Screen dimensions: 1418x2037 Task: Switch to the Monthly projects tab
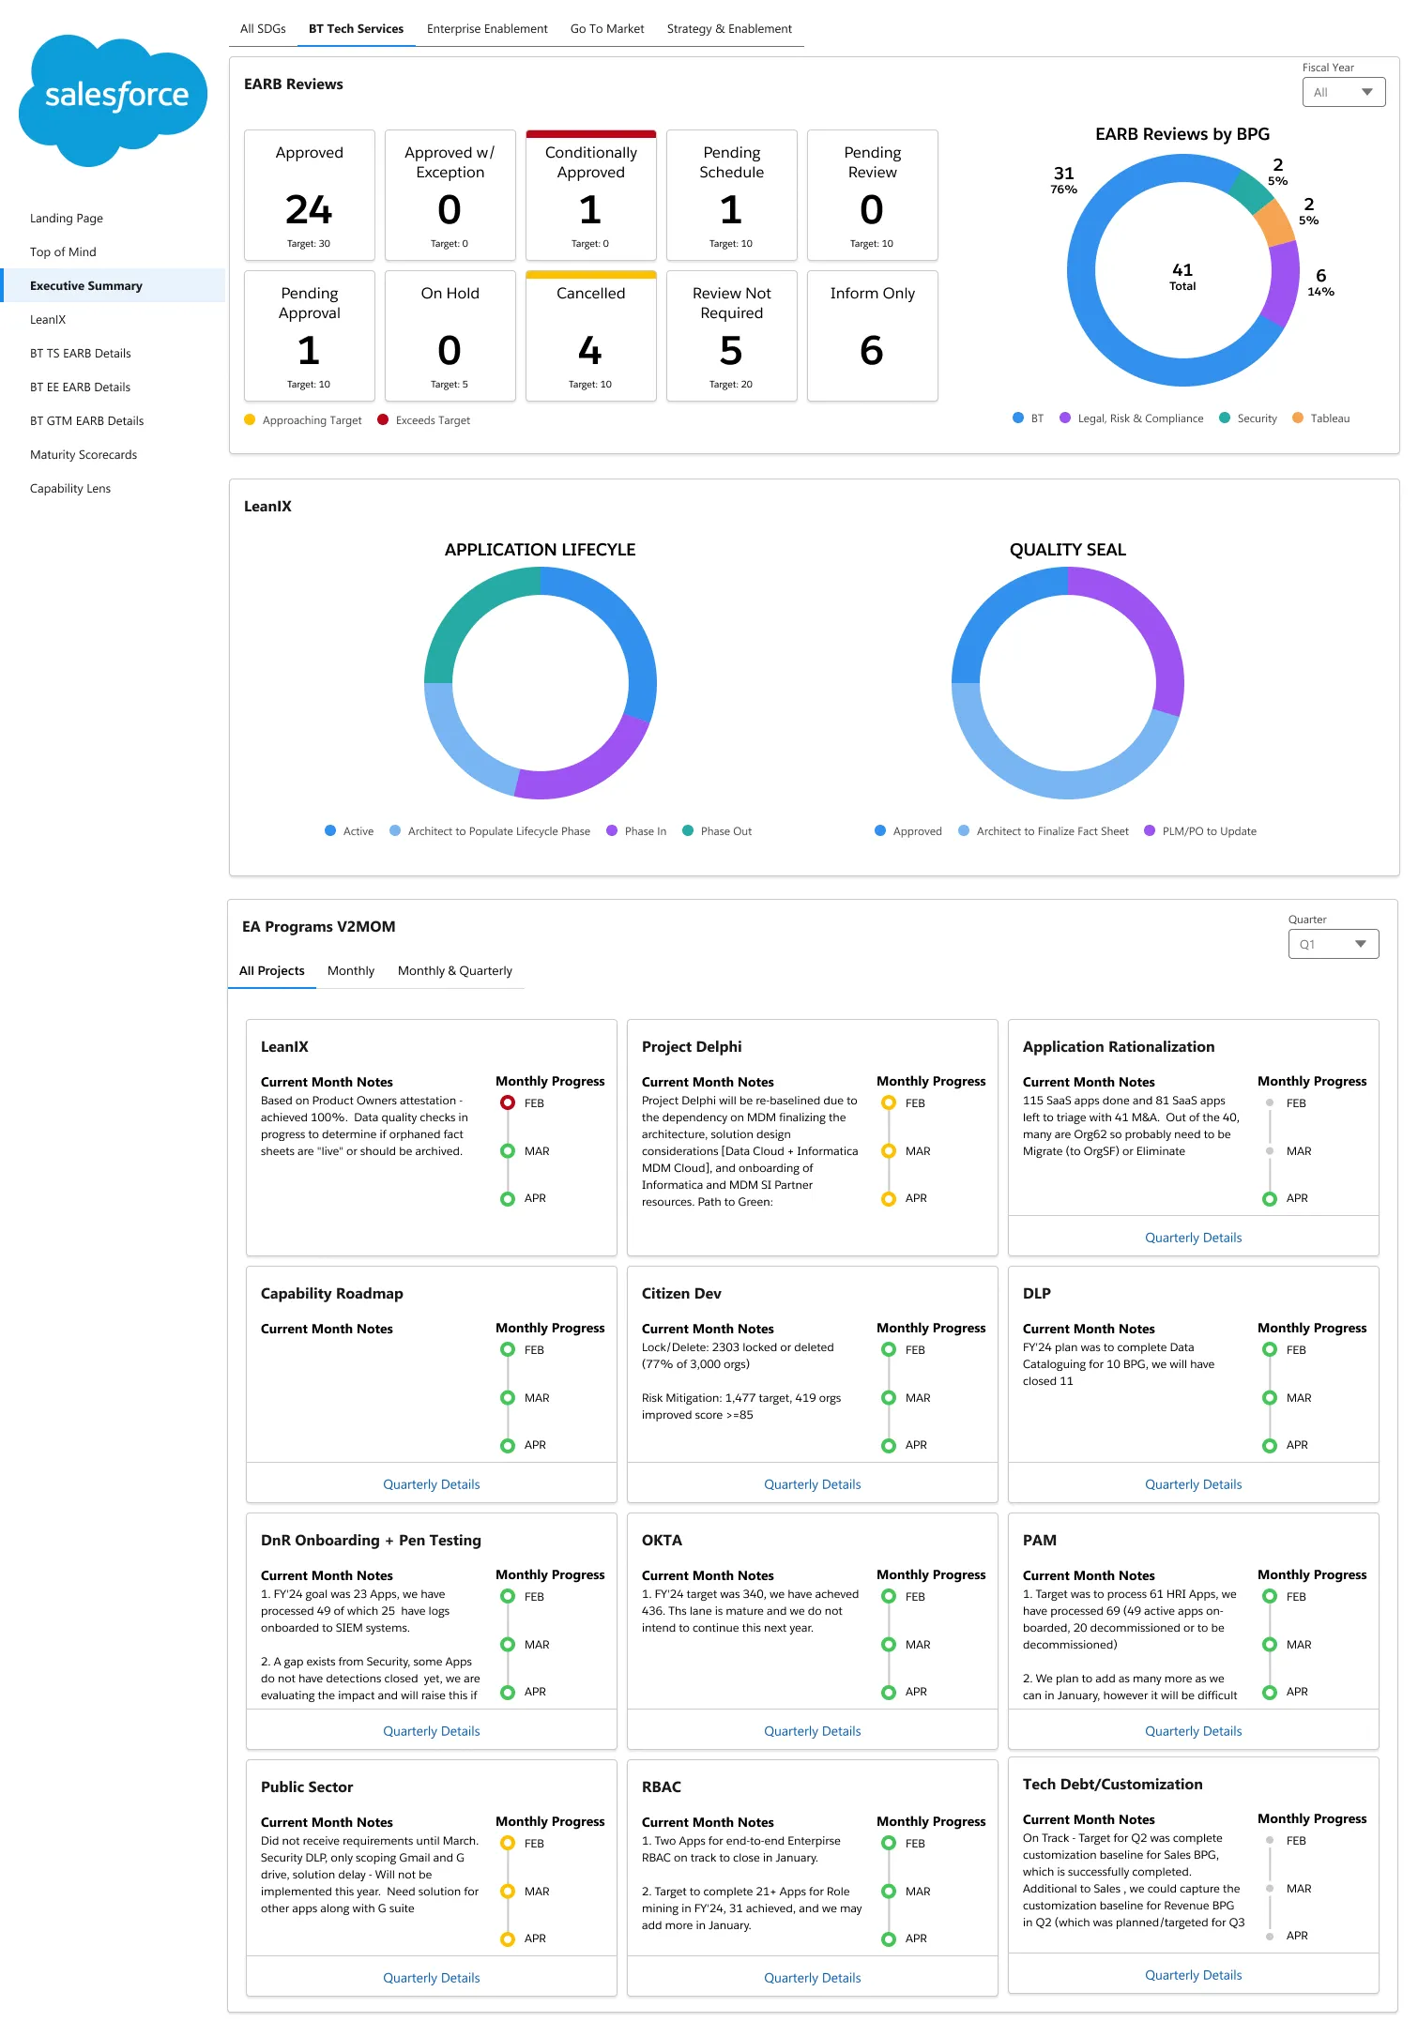pyautogui.click(x=351, y=971)
